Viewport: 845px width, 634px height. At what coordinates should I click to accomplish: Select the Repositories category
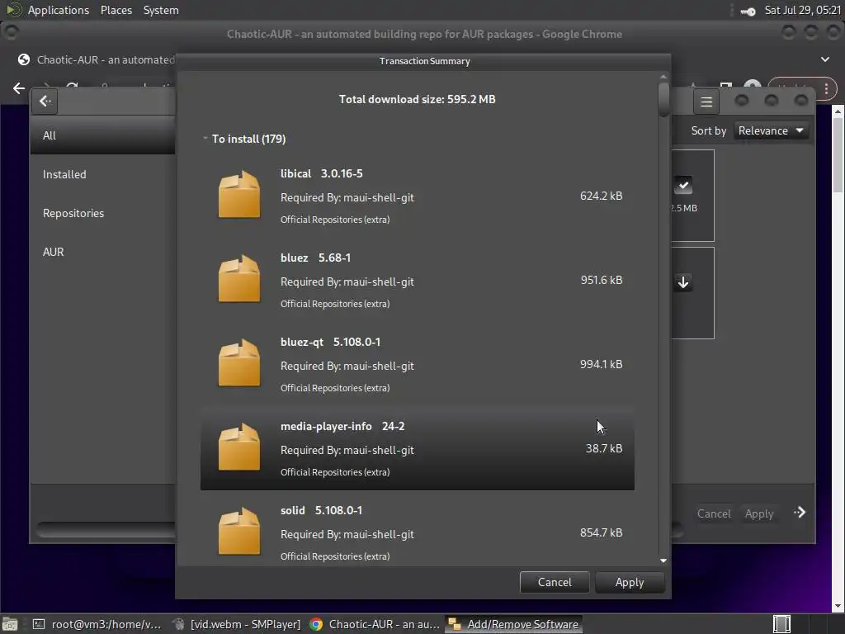[103, 213]
